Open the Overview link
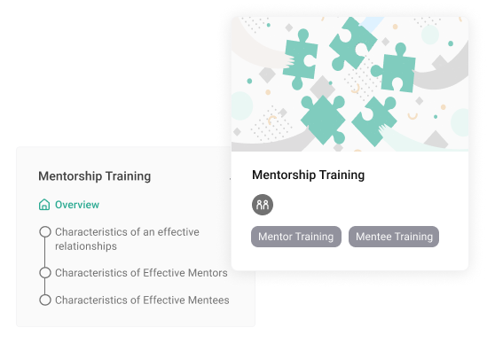The height and width of the screenshot is (343, 487). 77,205
